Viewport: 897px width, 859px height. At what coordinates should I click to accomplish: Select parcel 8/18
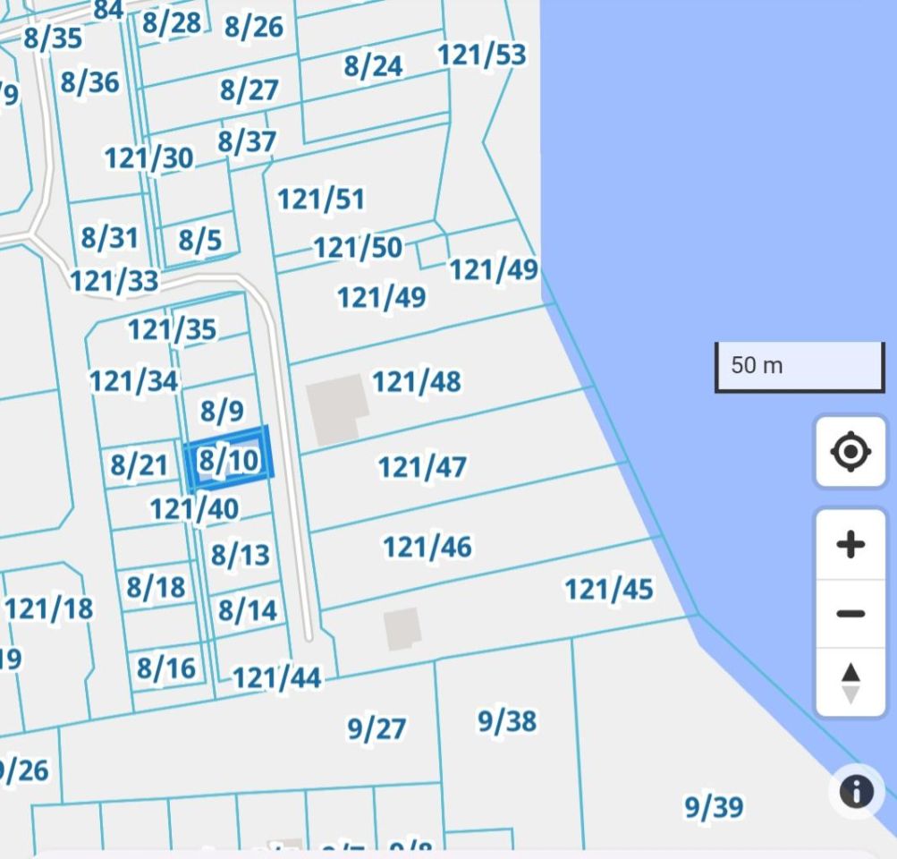[x=156, y=587]
